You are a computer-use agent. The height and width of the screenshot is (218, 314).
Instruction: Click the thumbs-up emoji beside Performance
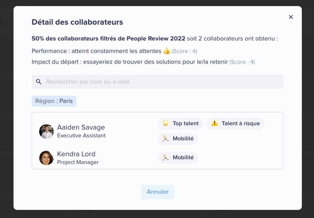click(166, 51)
